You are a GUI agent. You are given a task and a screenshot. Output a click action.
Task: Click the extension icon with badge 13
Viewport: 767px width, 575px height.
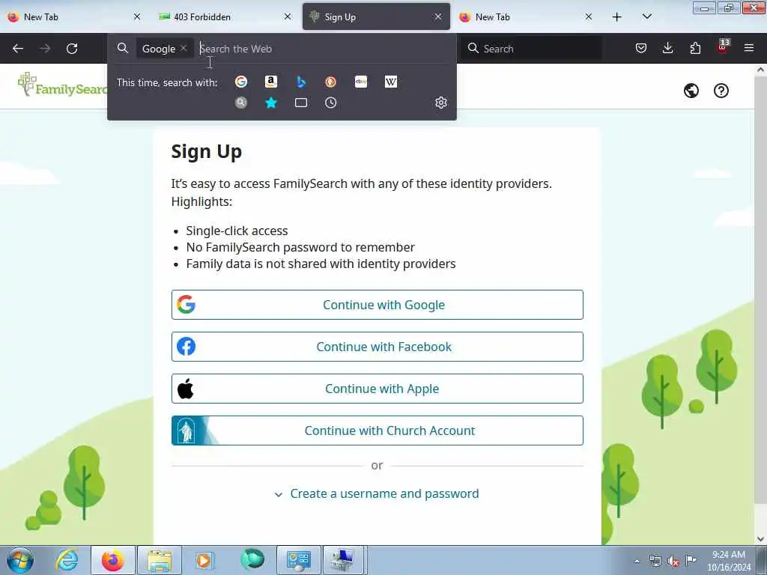723,47
